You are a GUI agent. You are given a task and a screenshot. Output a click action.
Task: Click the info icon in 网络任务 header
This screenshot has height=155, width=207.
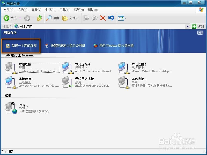pyautogui.click(x=200, y=33)
